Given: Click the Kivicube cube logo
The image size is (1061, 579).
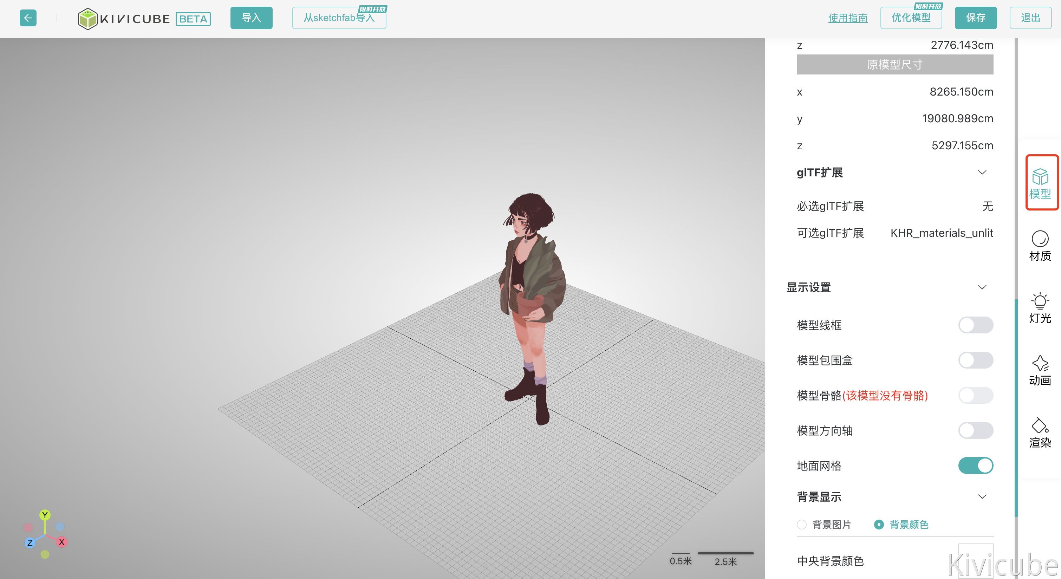Looking at the screenshot, I should [87, 19].
